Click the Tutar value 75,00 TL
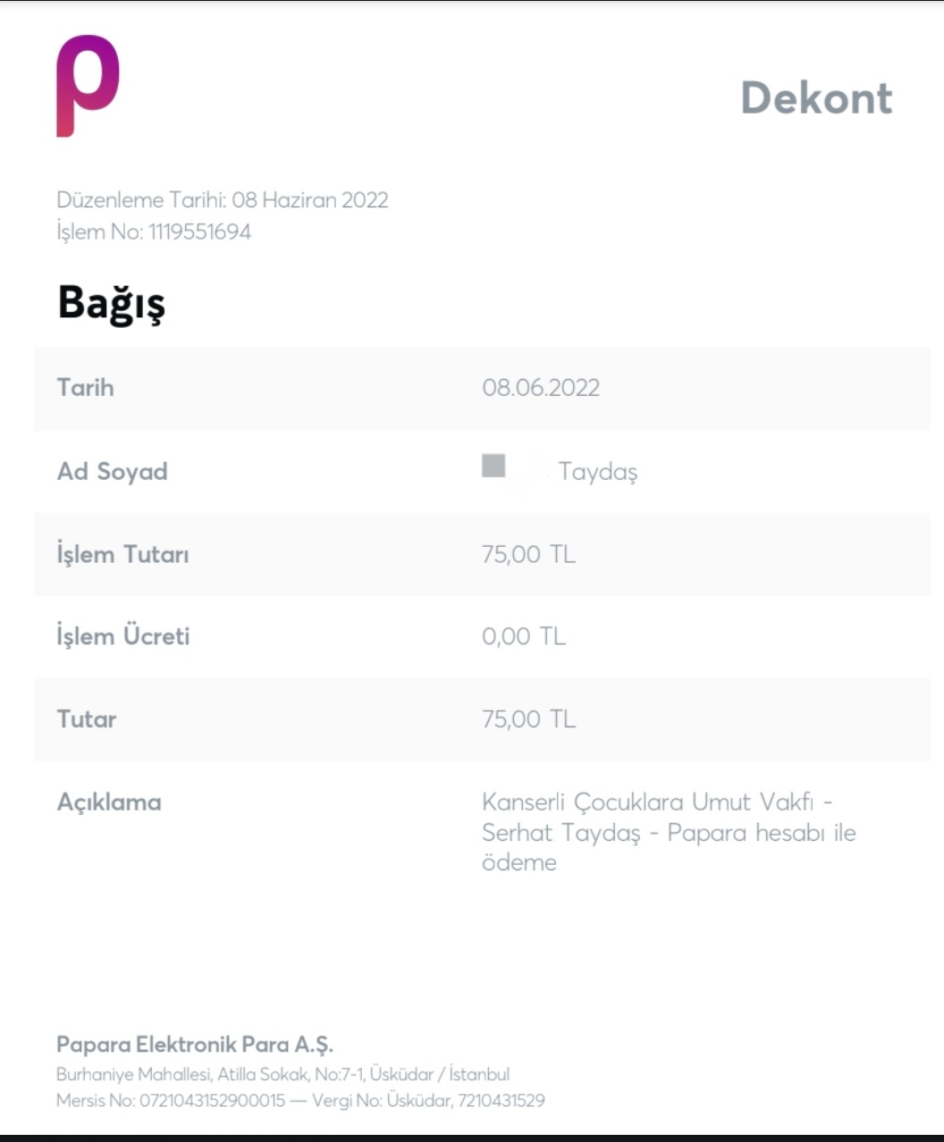The image size is (944, 1142). 528,719
